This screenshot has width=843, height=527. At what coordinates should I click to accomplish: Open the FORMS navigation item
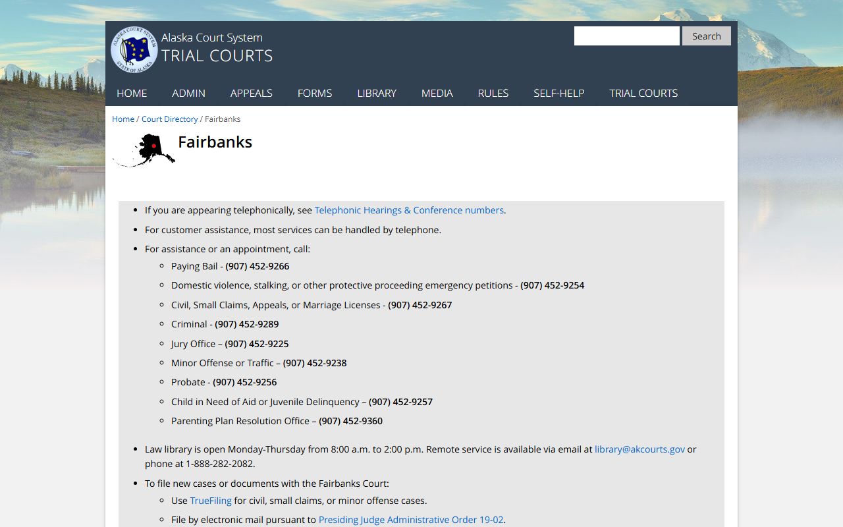point(314,93)
